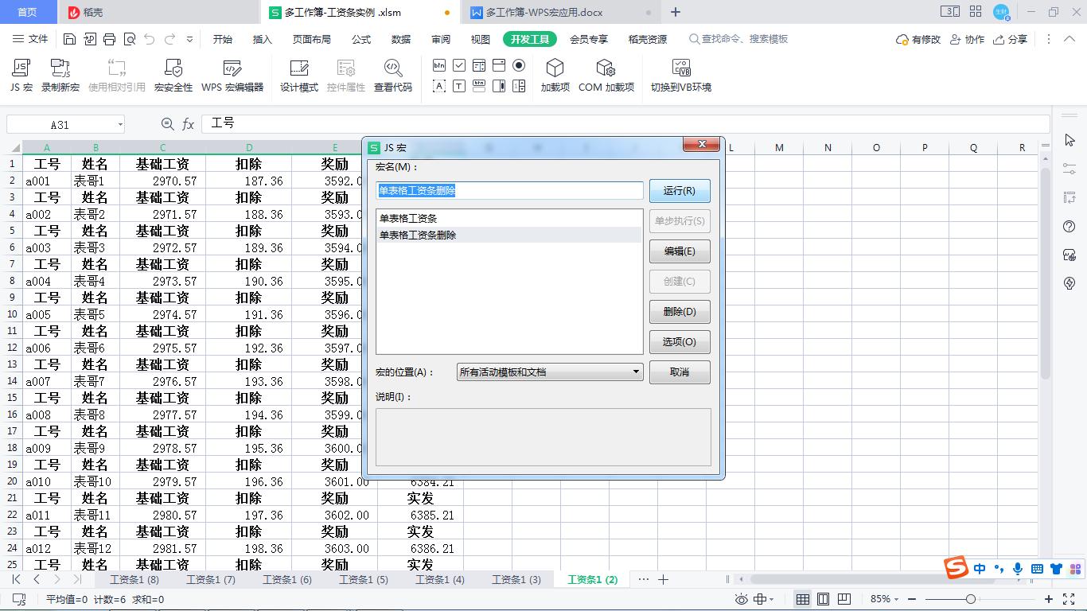Screen dimensions: 1087x611
Task: Click the 运行 button in JS 宏 dialog
Action: click(679, 190)
